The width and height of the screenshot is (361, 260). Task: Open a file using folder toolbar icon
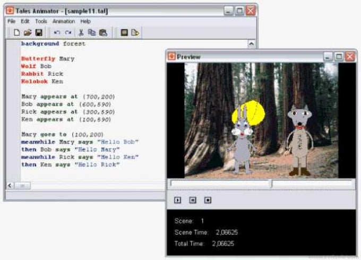tap(28, 32)
